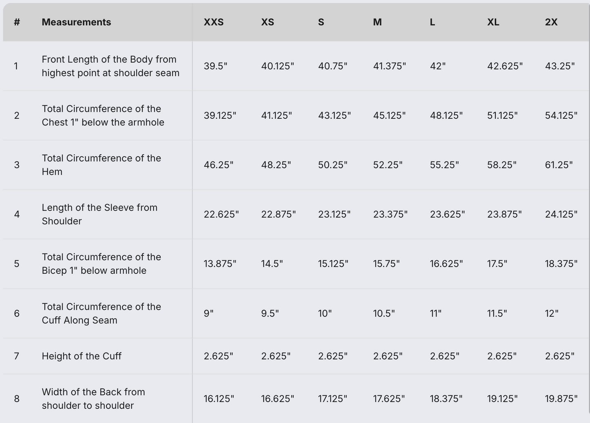
Task: Select the 23.375" sleeve length cell
Action: 390,214
